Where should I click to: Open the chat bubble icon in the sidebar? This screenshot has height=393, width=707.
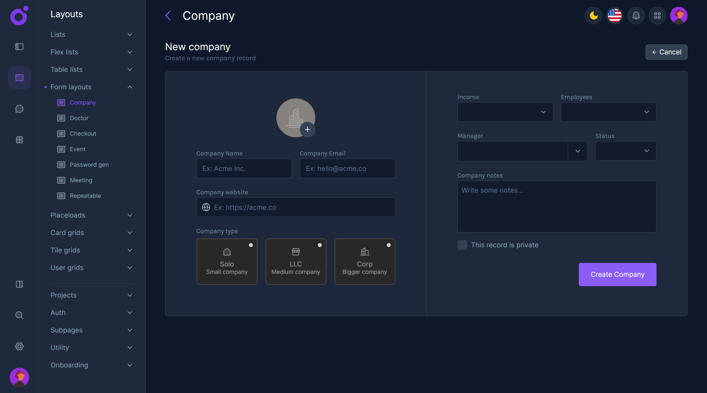pos(19,109)
